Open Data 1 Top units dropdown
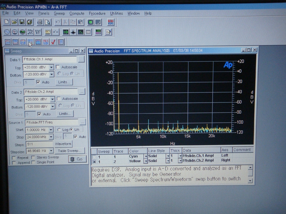Image resolution: width=286 pixels, height=214 pixels. 51,67
